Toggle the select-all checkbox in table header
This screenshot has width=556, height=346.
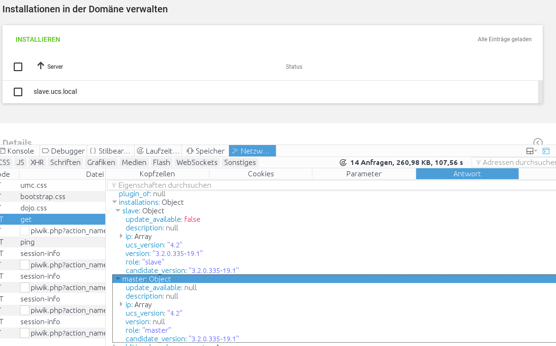[x=18, y=67]
